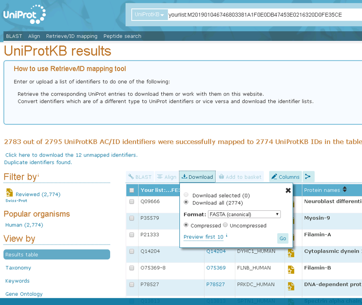The width and height of the screenshot is (362, 305).
Task: Click the Duplicate identifiers found link
Action: click(38, 163)
